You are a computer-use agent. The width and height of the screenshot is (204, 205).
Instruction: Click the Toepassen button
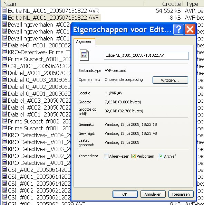click(181, 194)
